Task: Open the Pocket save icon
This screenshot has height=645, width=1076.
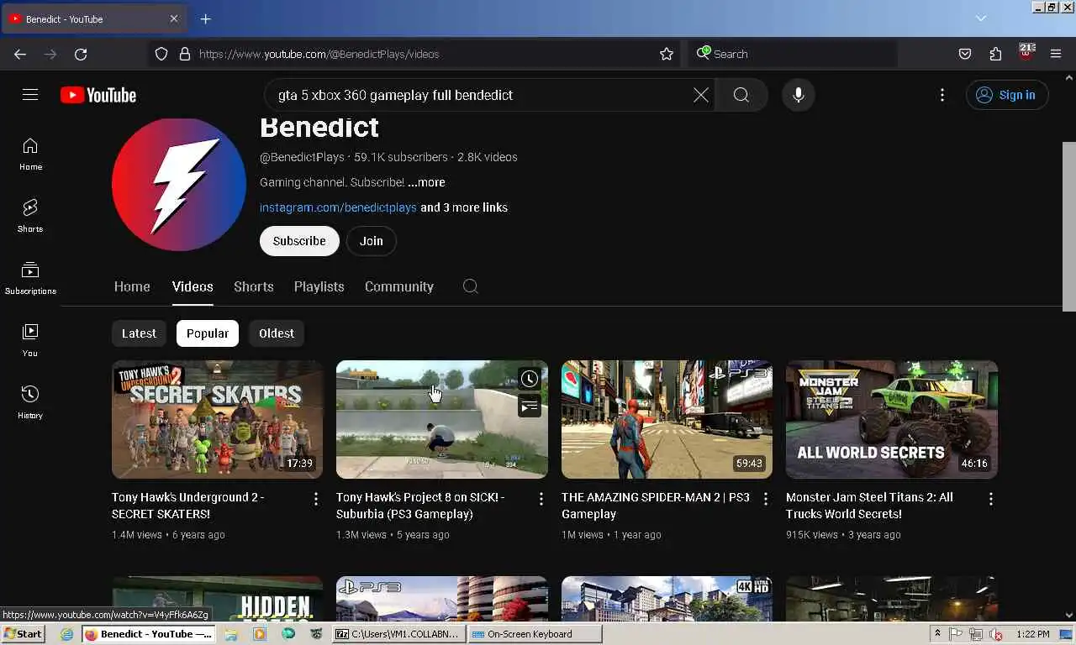Action: pyautogui.click(x=965, y=54)
